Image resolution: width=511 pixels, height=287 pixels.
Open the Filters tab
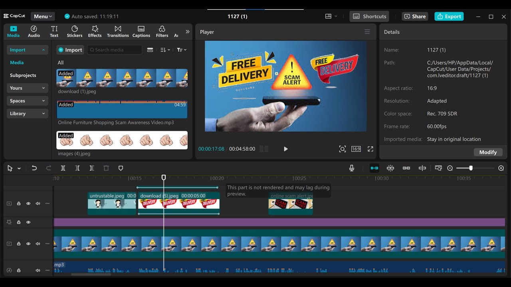point(162,31)
